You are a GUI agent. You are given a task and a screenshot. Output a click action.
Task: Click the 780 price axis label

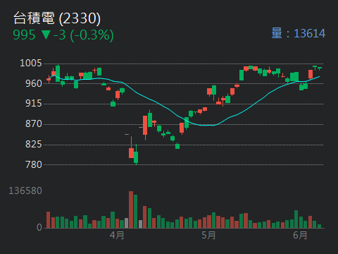click(34, 164)
